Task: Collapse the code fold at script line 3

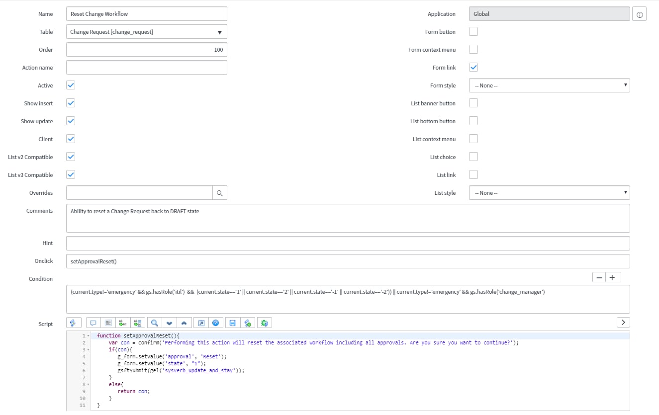Action: [x=89, y=350]
